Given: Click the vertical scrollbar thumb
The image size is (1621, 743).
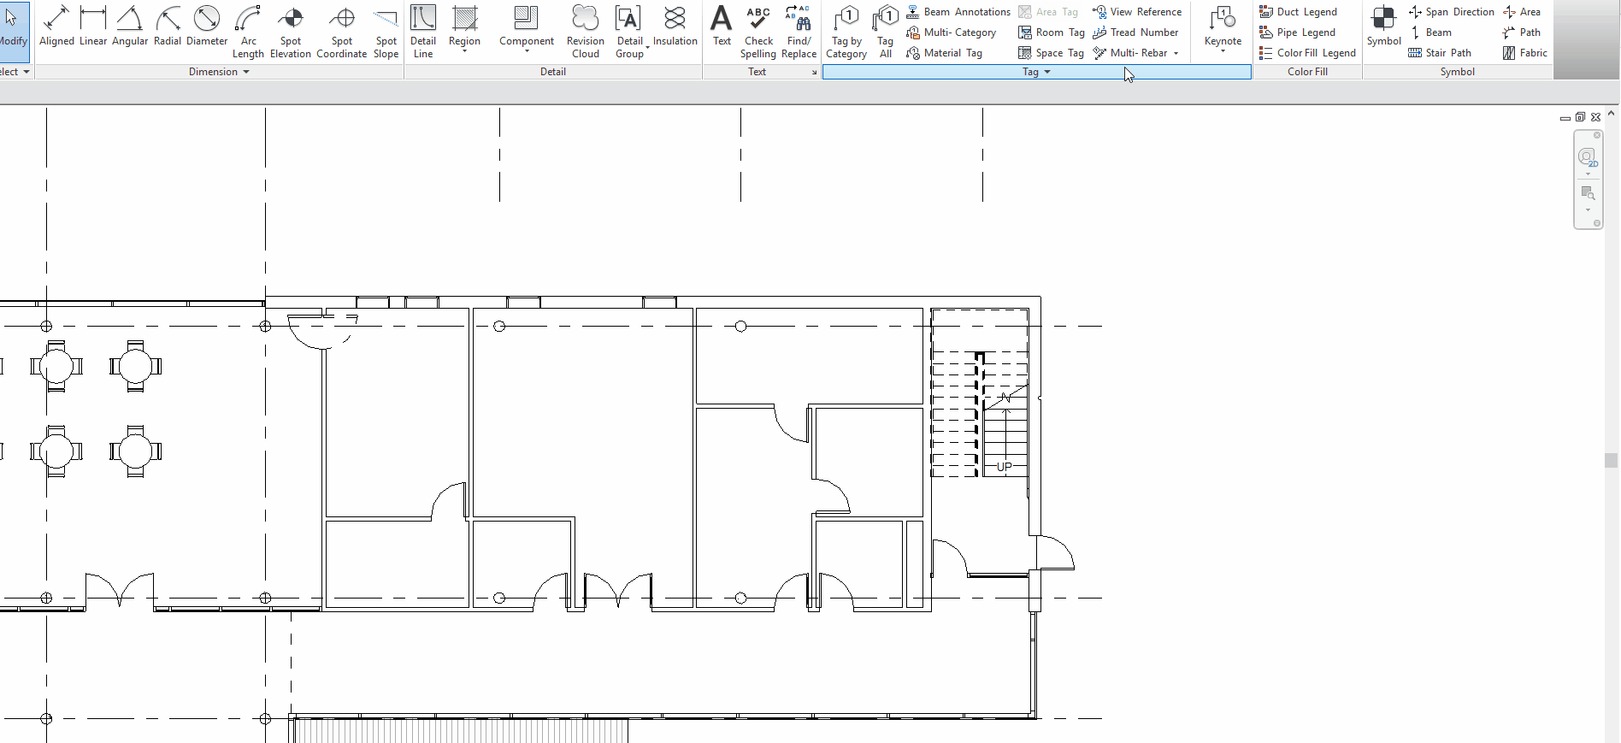Looking at the screenshot, I should pos(1612,460).
